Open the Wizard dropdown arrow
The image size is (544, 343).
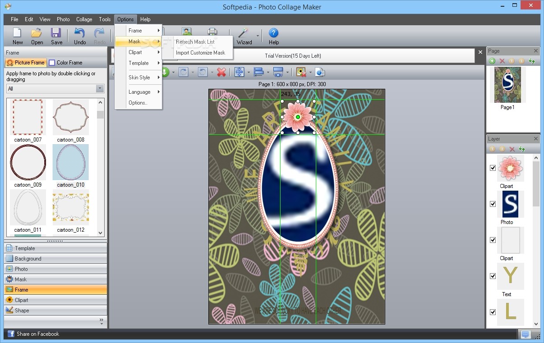click(x=258, y=35)
